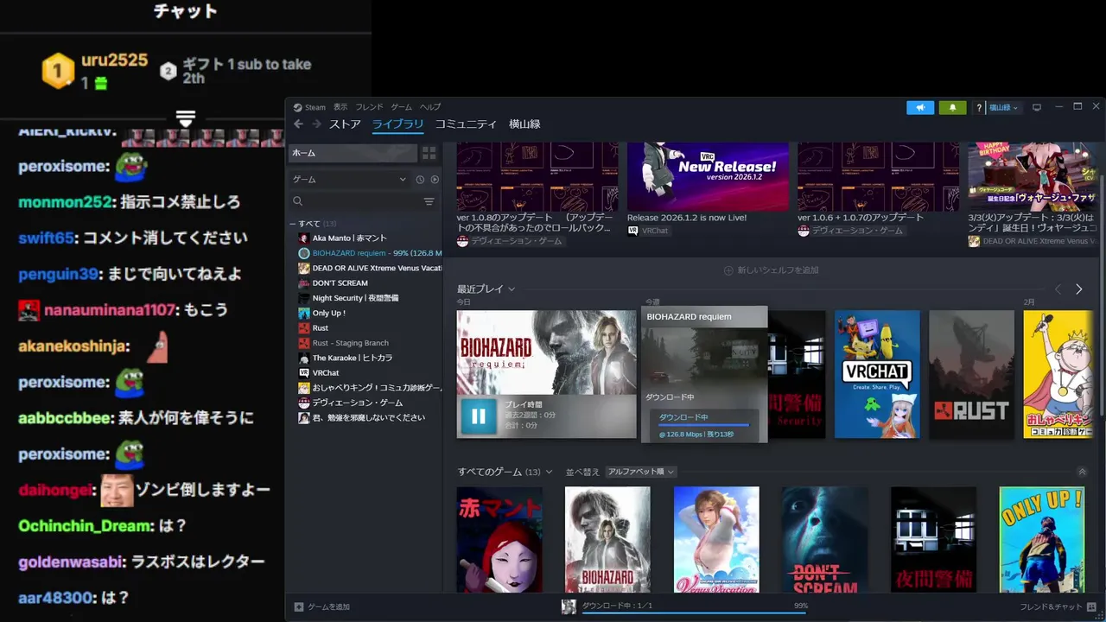The height and width of the screenshot is (622, 1106).
Task: Click the Steam logo menu
Action: point(308,107)
